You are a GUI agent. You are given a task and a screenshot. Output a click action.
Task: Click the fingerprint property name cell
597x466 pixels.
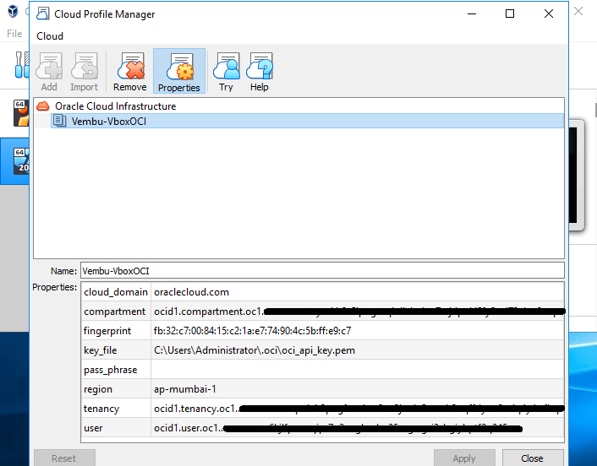[116, 331]
